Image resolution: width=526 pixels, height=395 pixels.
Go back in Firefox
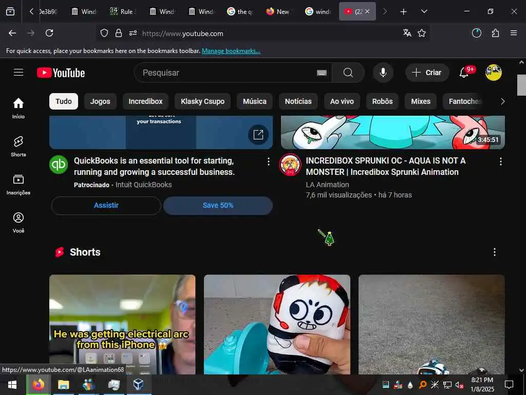pyautogui.click(x=12, y=33)
